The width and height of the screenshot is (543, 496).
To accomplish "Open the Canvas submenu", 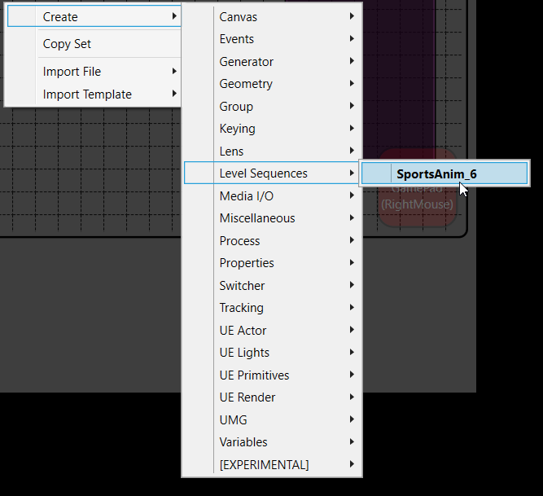I will pyautogui.click(x=239, y=16).
